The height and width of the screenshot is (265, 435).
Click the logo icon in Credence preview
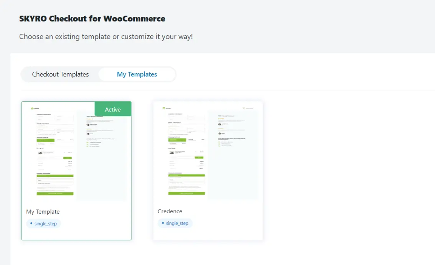click(x=164, y=109)
